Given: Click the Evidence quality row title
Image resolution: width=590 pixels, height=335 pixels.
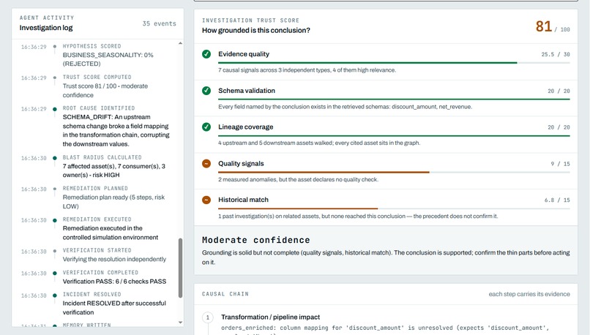Looking at the screenshot, I should tap(244, 54).
